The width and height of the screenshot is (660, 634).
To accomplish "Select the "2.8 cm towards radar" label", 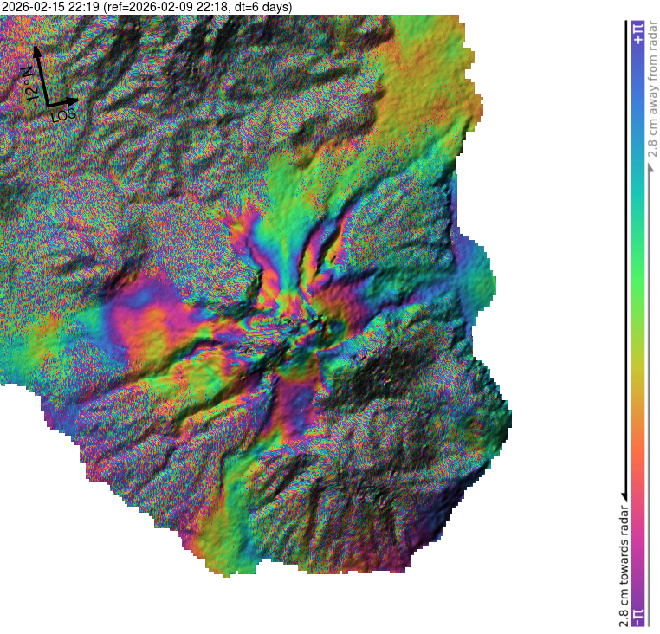I will tap(623, 563).
